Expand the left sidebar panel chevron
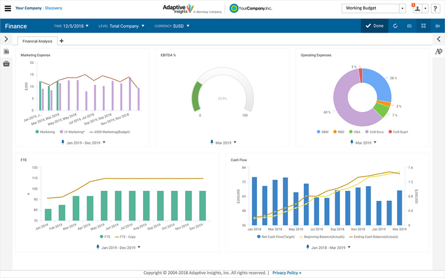445x278 pixels. pyautogui.click(x=6, y=39)
